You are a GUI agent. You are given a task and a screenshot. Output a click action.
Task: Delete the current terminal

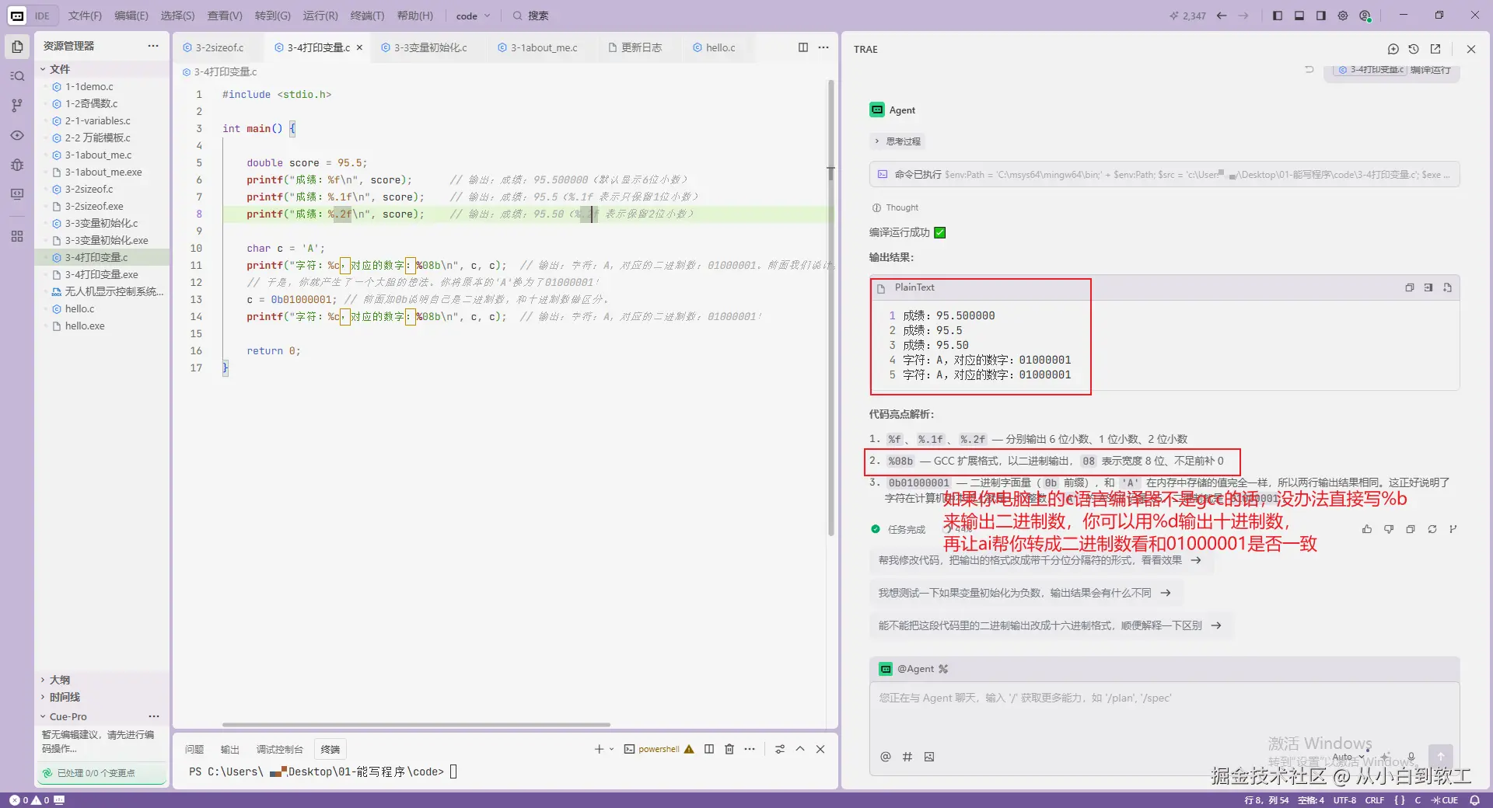tap(729, 749)
